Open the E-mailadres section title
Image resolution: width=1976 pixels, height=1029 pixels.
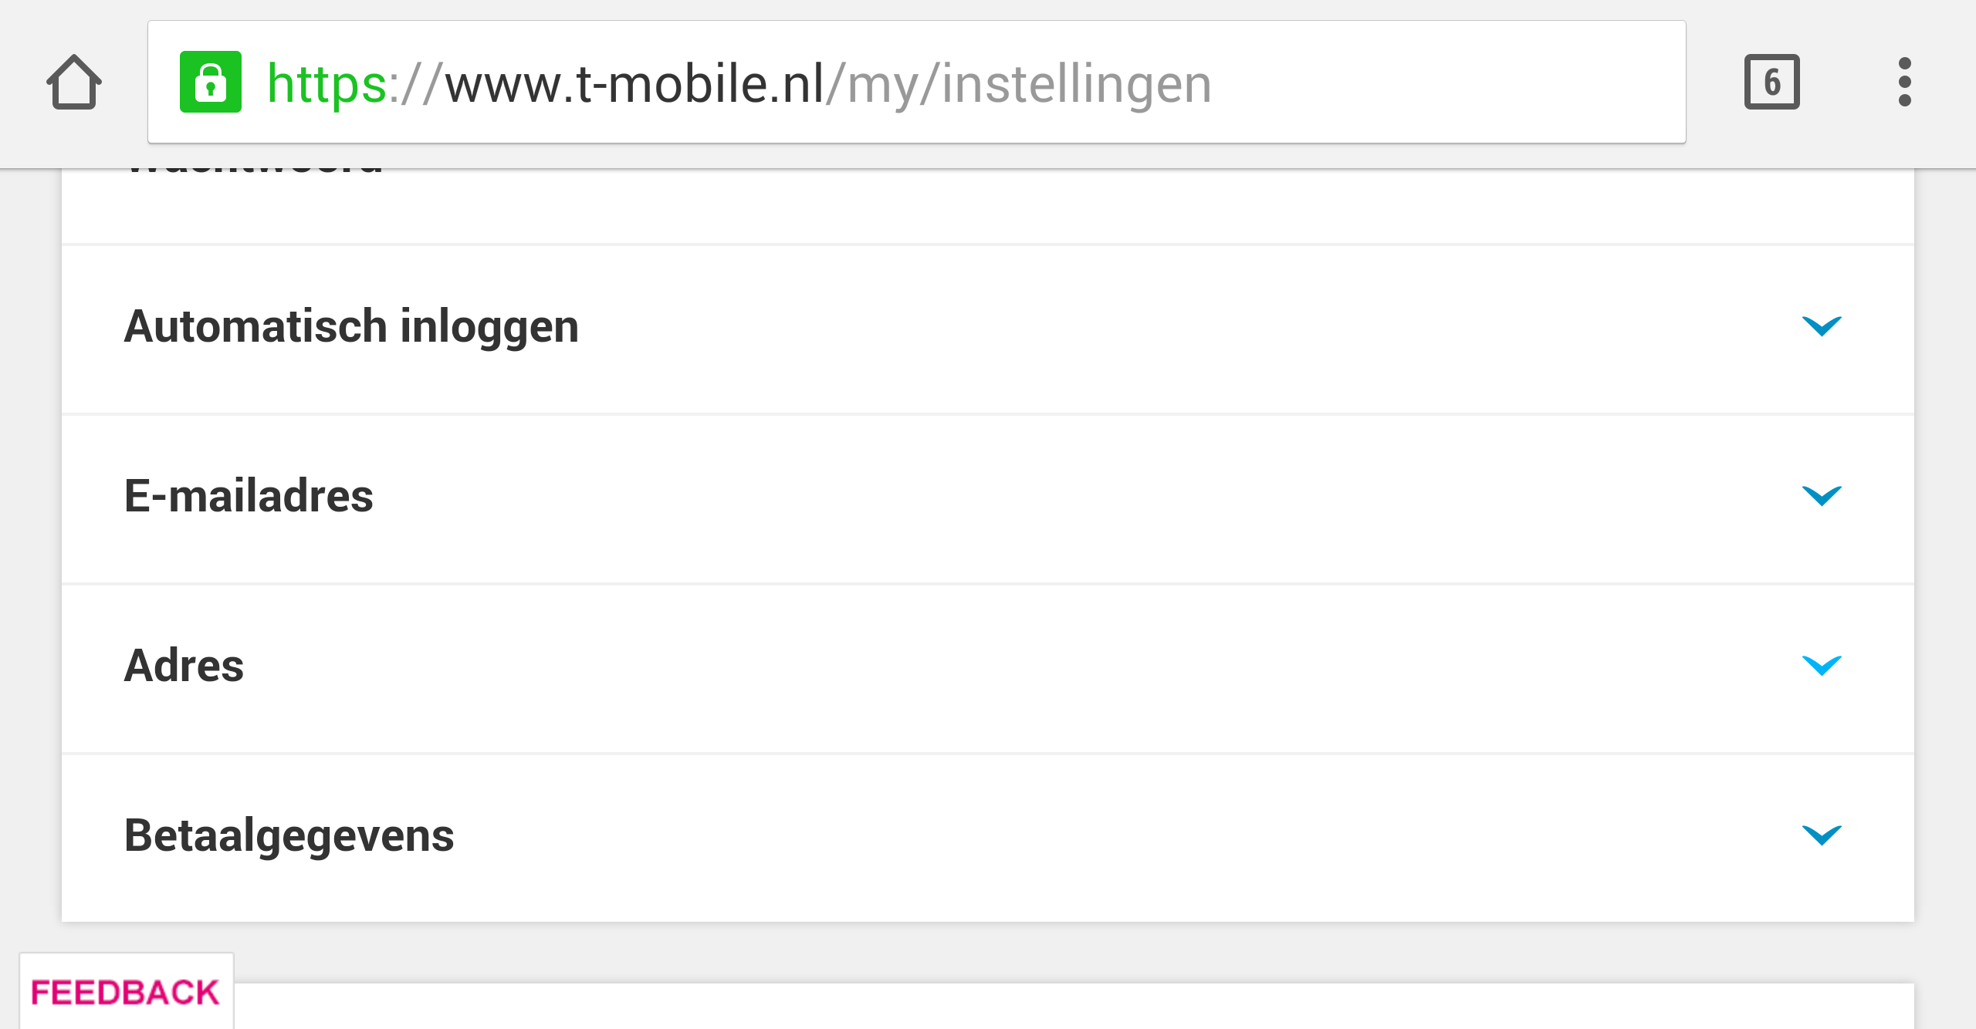point(249,495)
